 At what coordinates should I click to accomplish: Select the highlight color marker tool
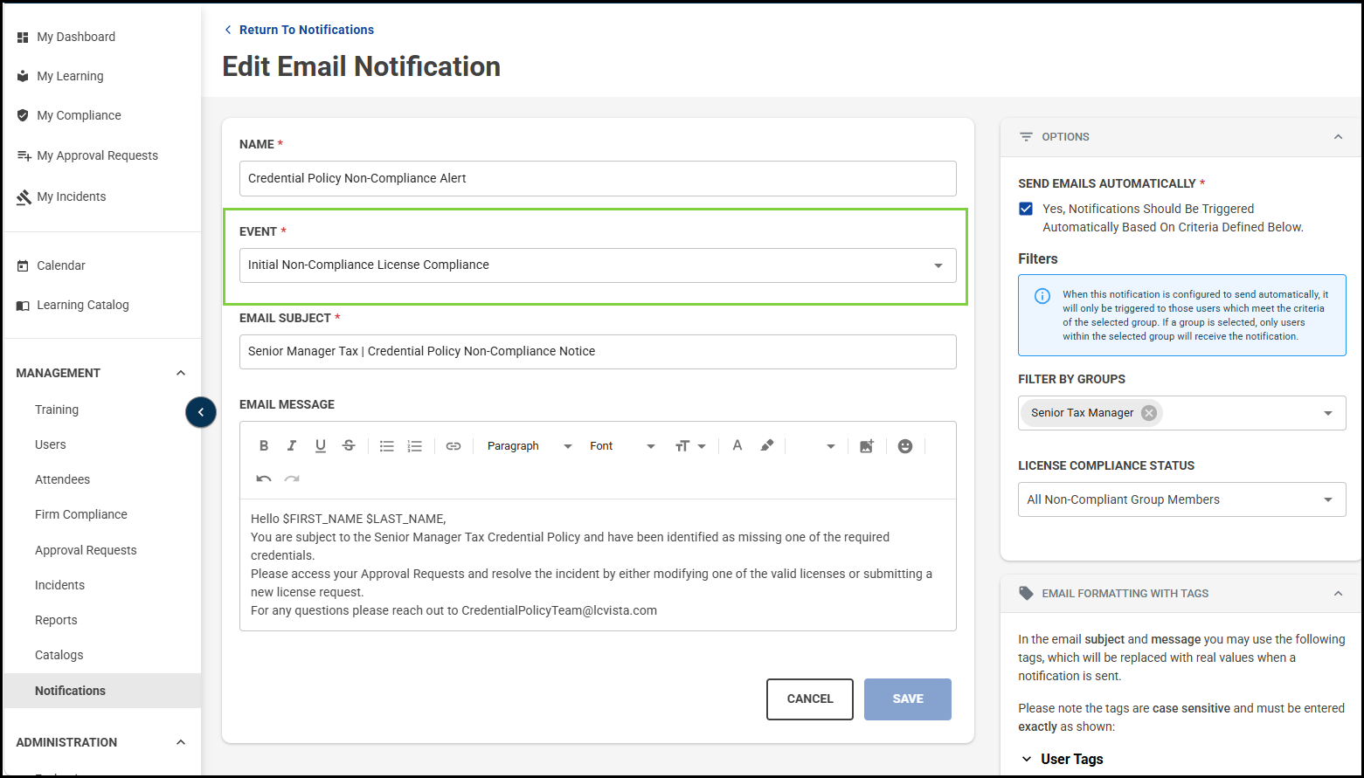(767, 446)
